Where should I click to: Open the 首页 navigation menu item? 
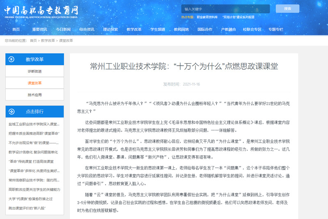[x=16, y=30]
